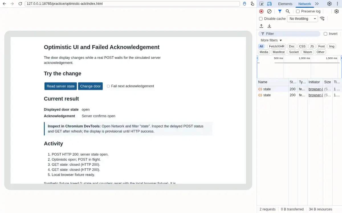
Task: Open DevTools settings gear in the tab bar
Action: click(329, 4)
